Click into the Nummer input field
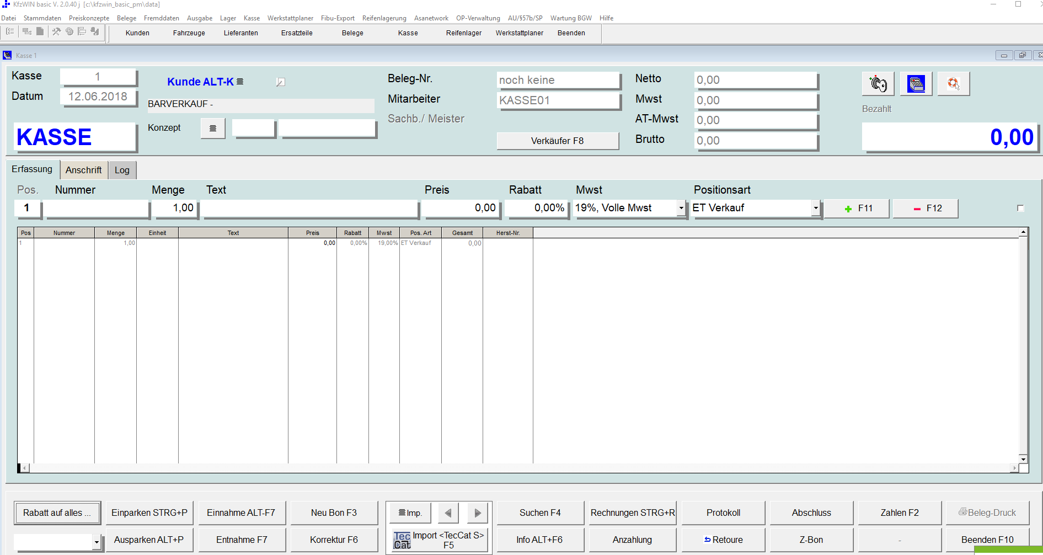1043x555 pixels. 97,208
